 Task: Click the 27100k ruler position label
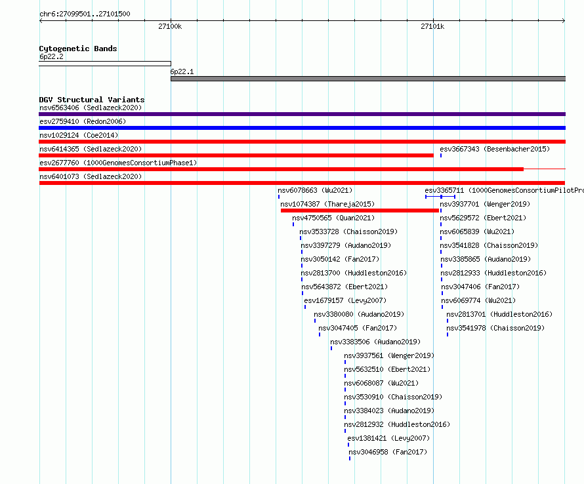(x=170, y=26)
